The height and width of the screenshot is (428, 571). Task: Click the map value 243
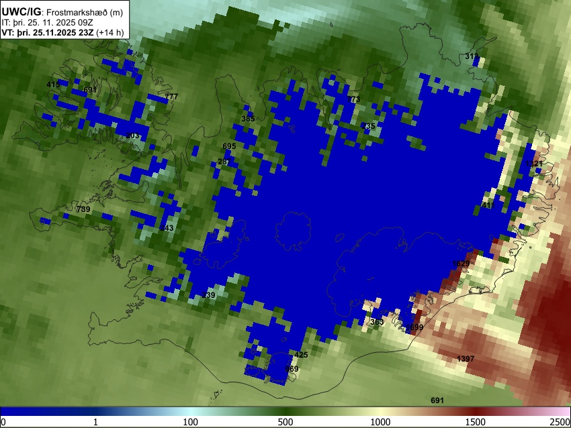pos(167,228)
